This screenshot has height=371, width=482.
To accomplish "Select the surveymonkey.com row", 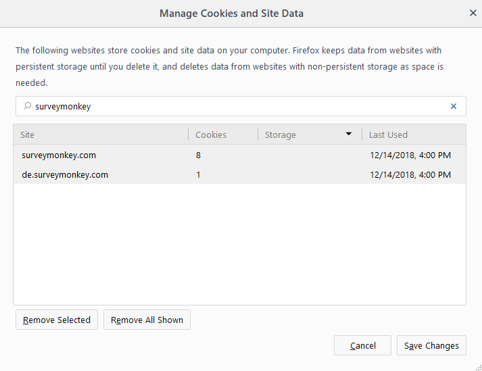I will [239, 155].
